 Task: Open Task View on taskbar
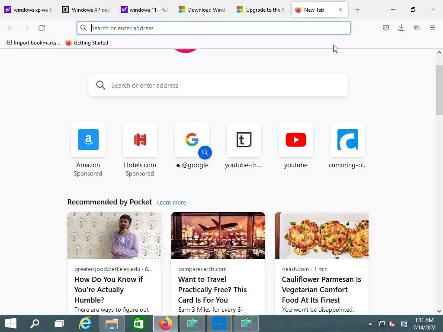coord(59,323)
